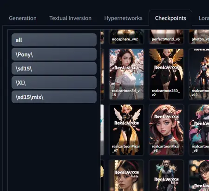Select the photon checkpoint card
209x191 pixels.
[x=199, y=37]
